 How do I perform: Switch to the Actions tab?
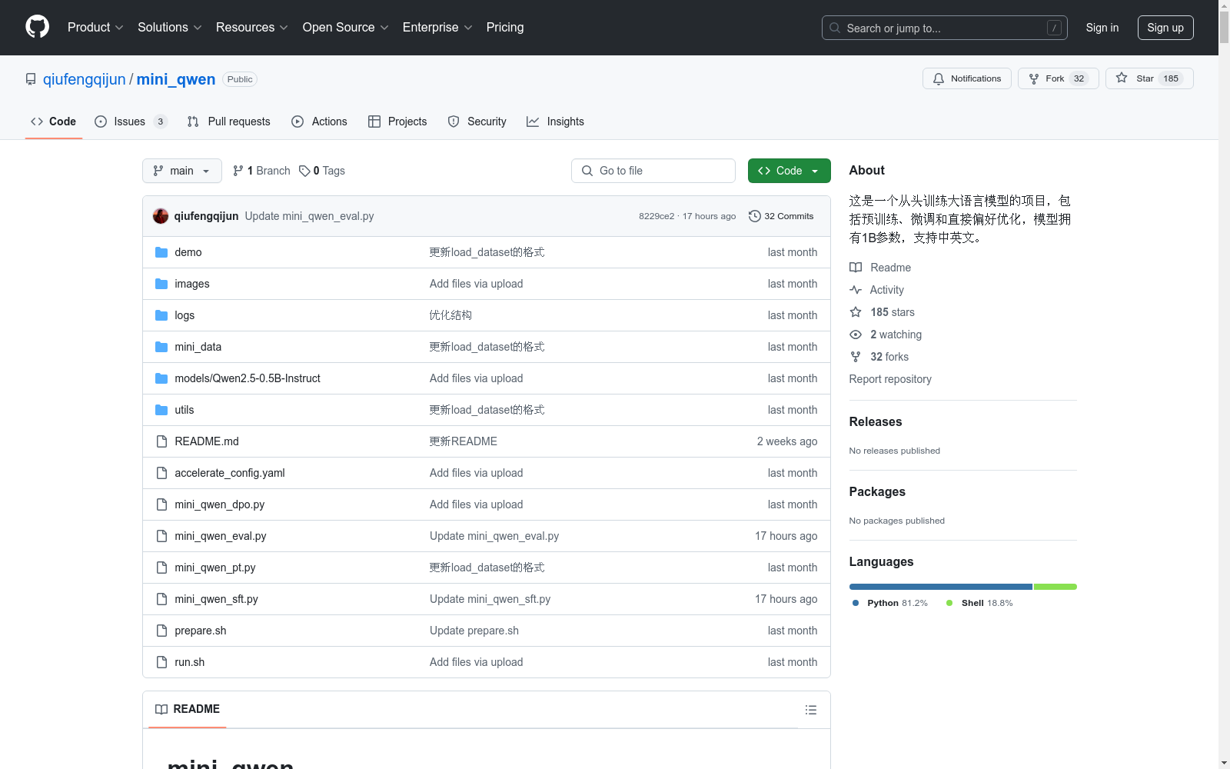click(x=319, y=122)
